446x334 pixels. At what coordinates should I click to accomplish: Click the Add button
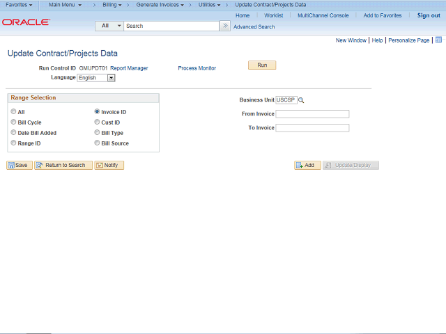pyautogui.click(x=307, y=166)
